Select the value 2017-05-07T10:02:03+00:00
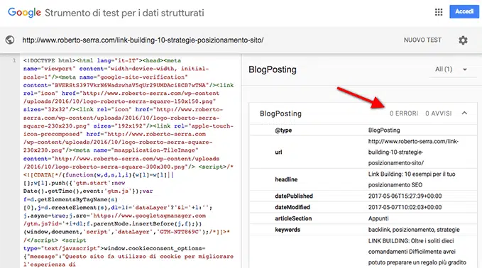The image size is (482, 268). pyautogui.click(x=405, y=207)
